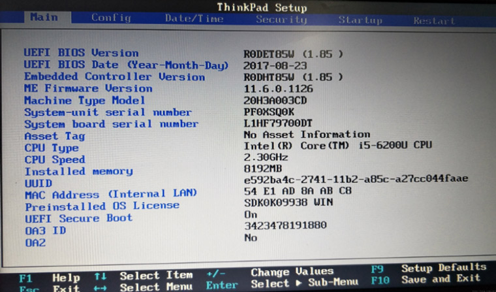
Task: Select System board serial number label
Action: (112, 124)
